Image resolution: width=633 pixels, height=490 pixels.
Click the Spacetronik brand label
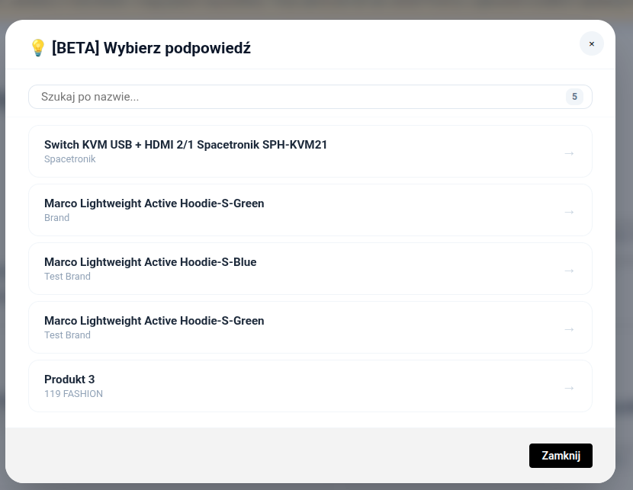coord(69,159)
